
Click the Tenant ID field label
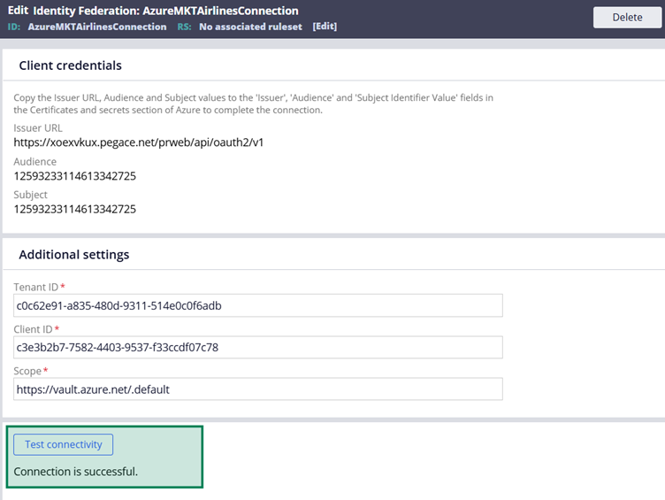click(36, 288)
